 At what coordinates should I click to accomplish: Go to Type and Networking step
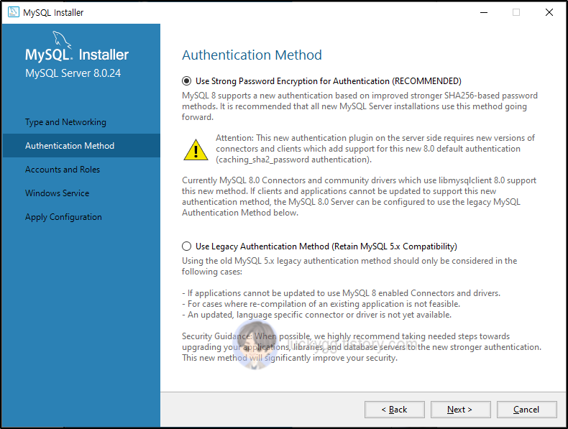pyautogui.click(x=65, y=122)
